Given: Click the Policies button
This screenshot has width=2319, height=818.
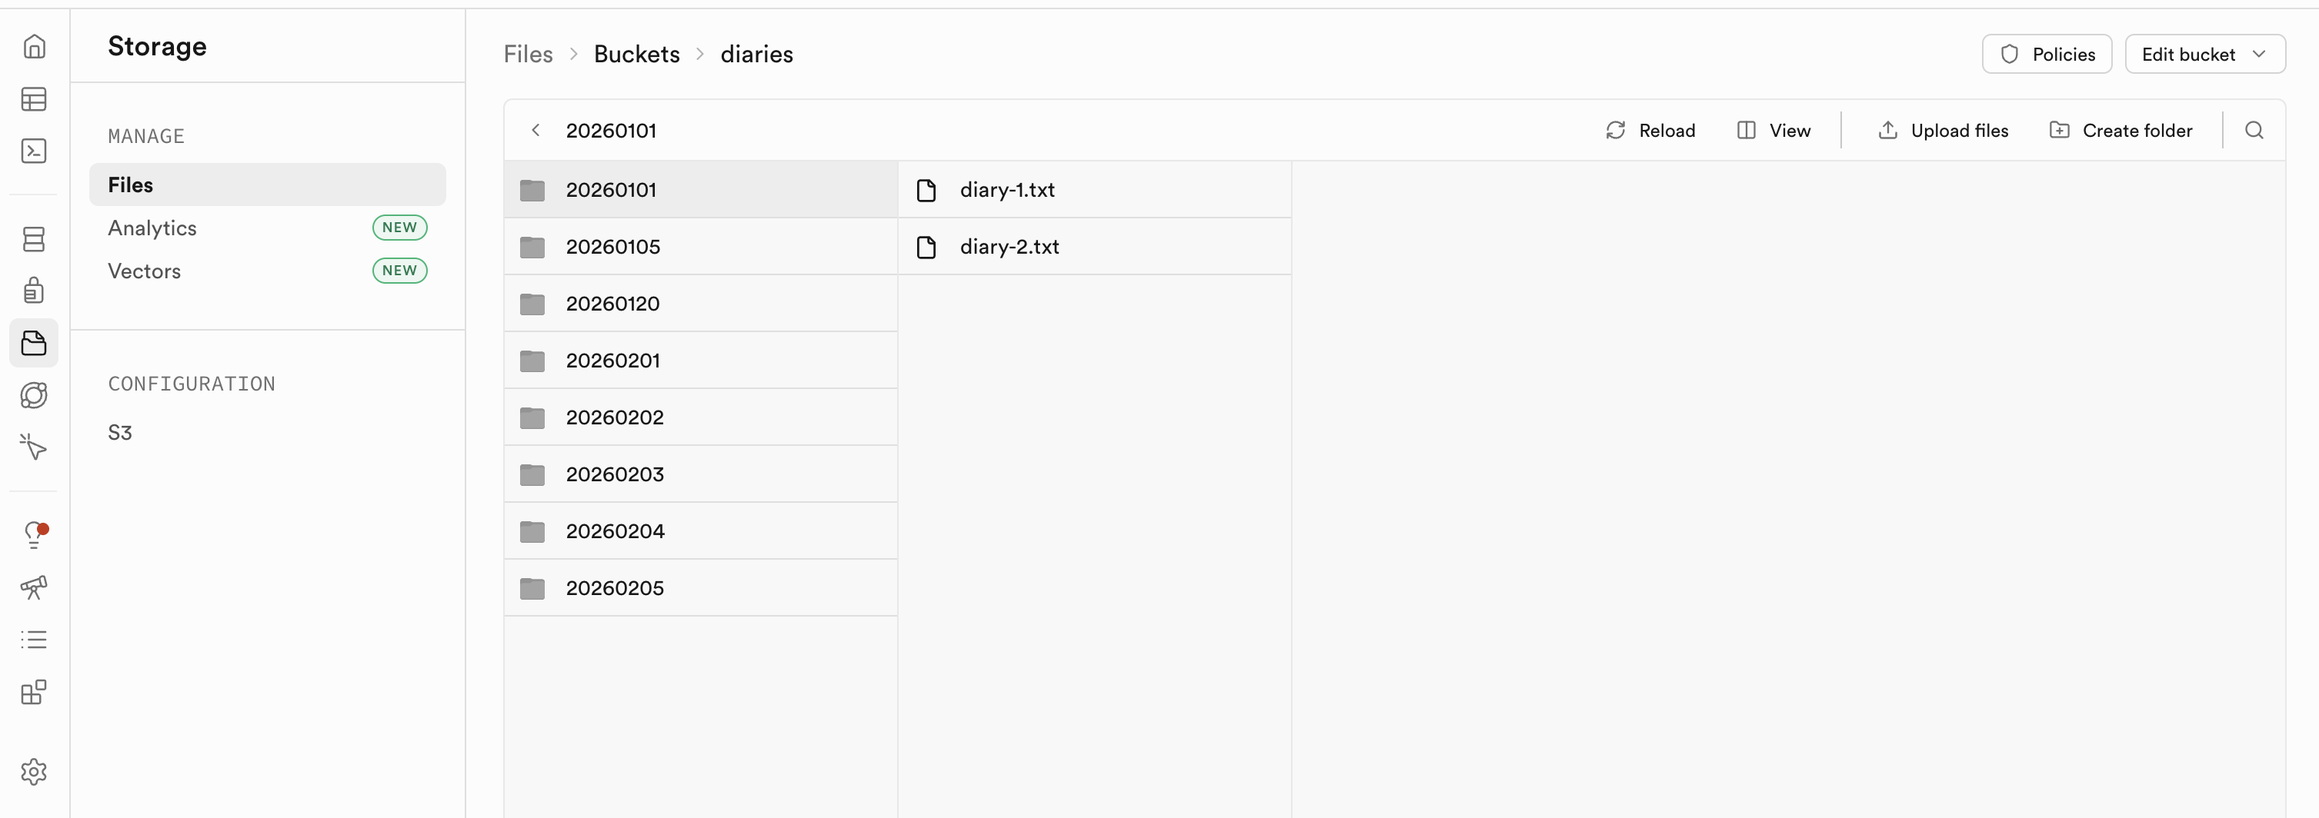Looking at the screenshot, I should [x=2046, y=54].
